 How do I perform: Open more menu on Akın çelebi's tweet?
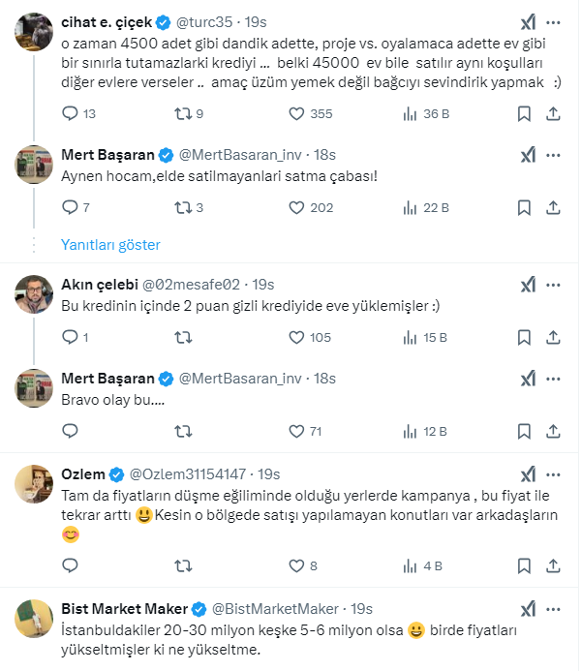(x=553, y=285)
